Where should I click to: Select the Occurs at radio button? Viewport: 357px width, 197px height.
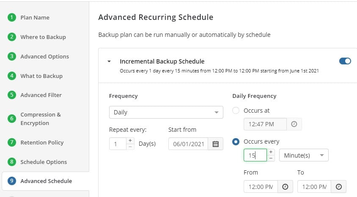pyautogui.click(x=236, y=111)
